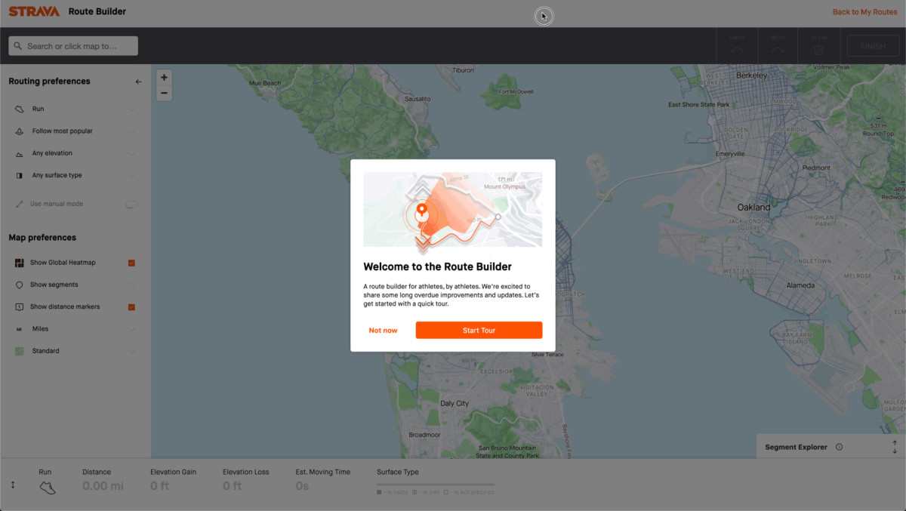Click the Elevation Loss 0 ft value
The image size is (906, 511).
click(233, 486)
